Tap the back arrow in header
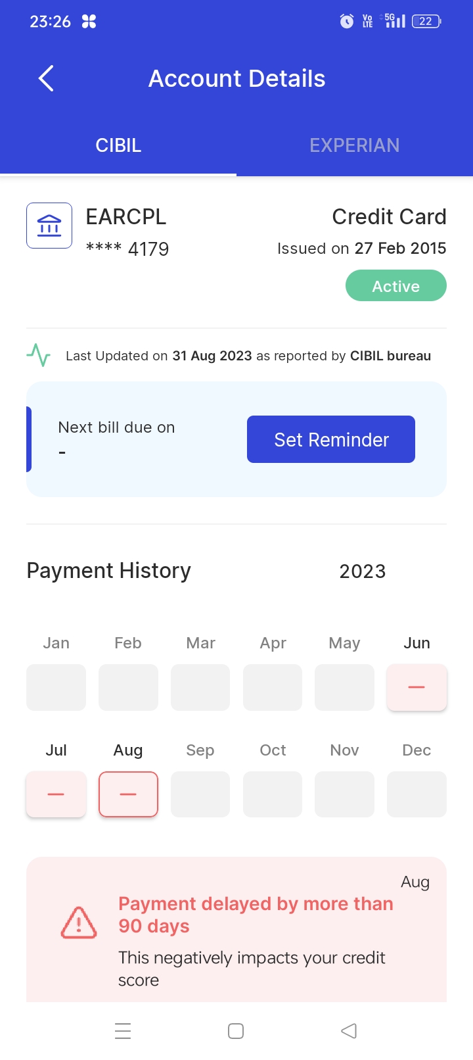The width and height of the screenshot is (473, 1060). [46, 79]
